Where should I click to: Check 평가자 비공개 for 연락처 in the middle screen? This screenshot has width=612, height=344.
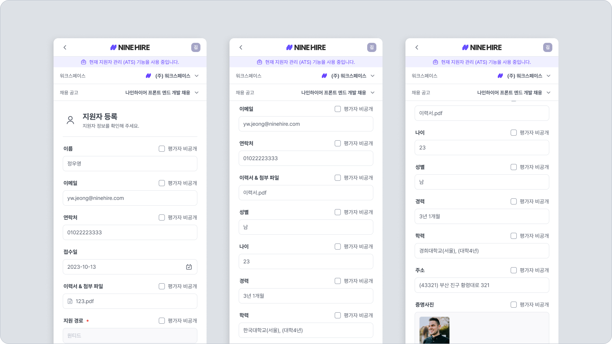click(338, 143)
